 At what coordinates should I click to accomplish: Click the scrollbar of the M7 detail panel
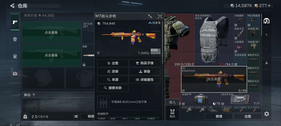point(163,43)
